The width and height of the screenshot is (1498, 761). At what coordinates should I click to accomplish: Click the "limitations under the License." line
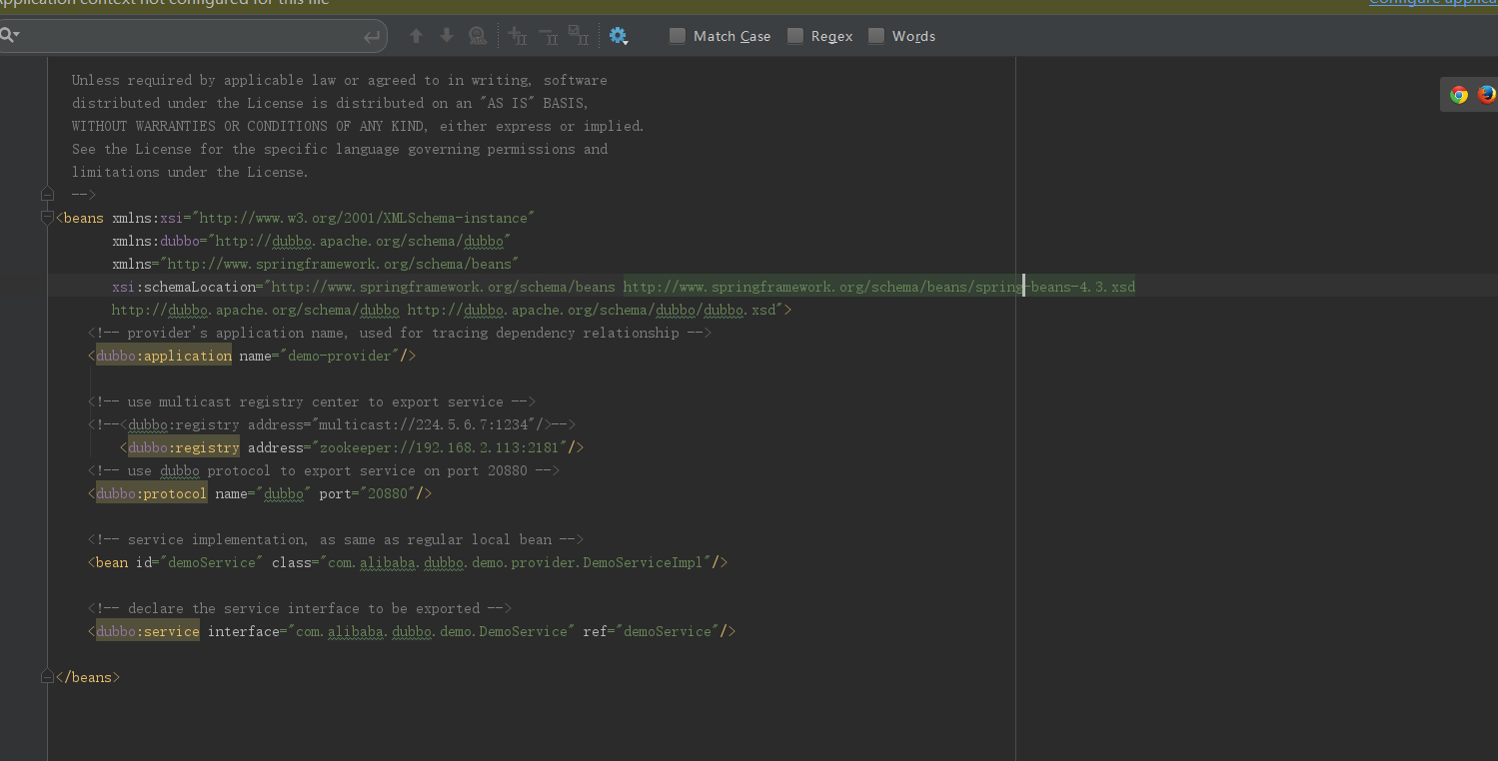[190, 172]
